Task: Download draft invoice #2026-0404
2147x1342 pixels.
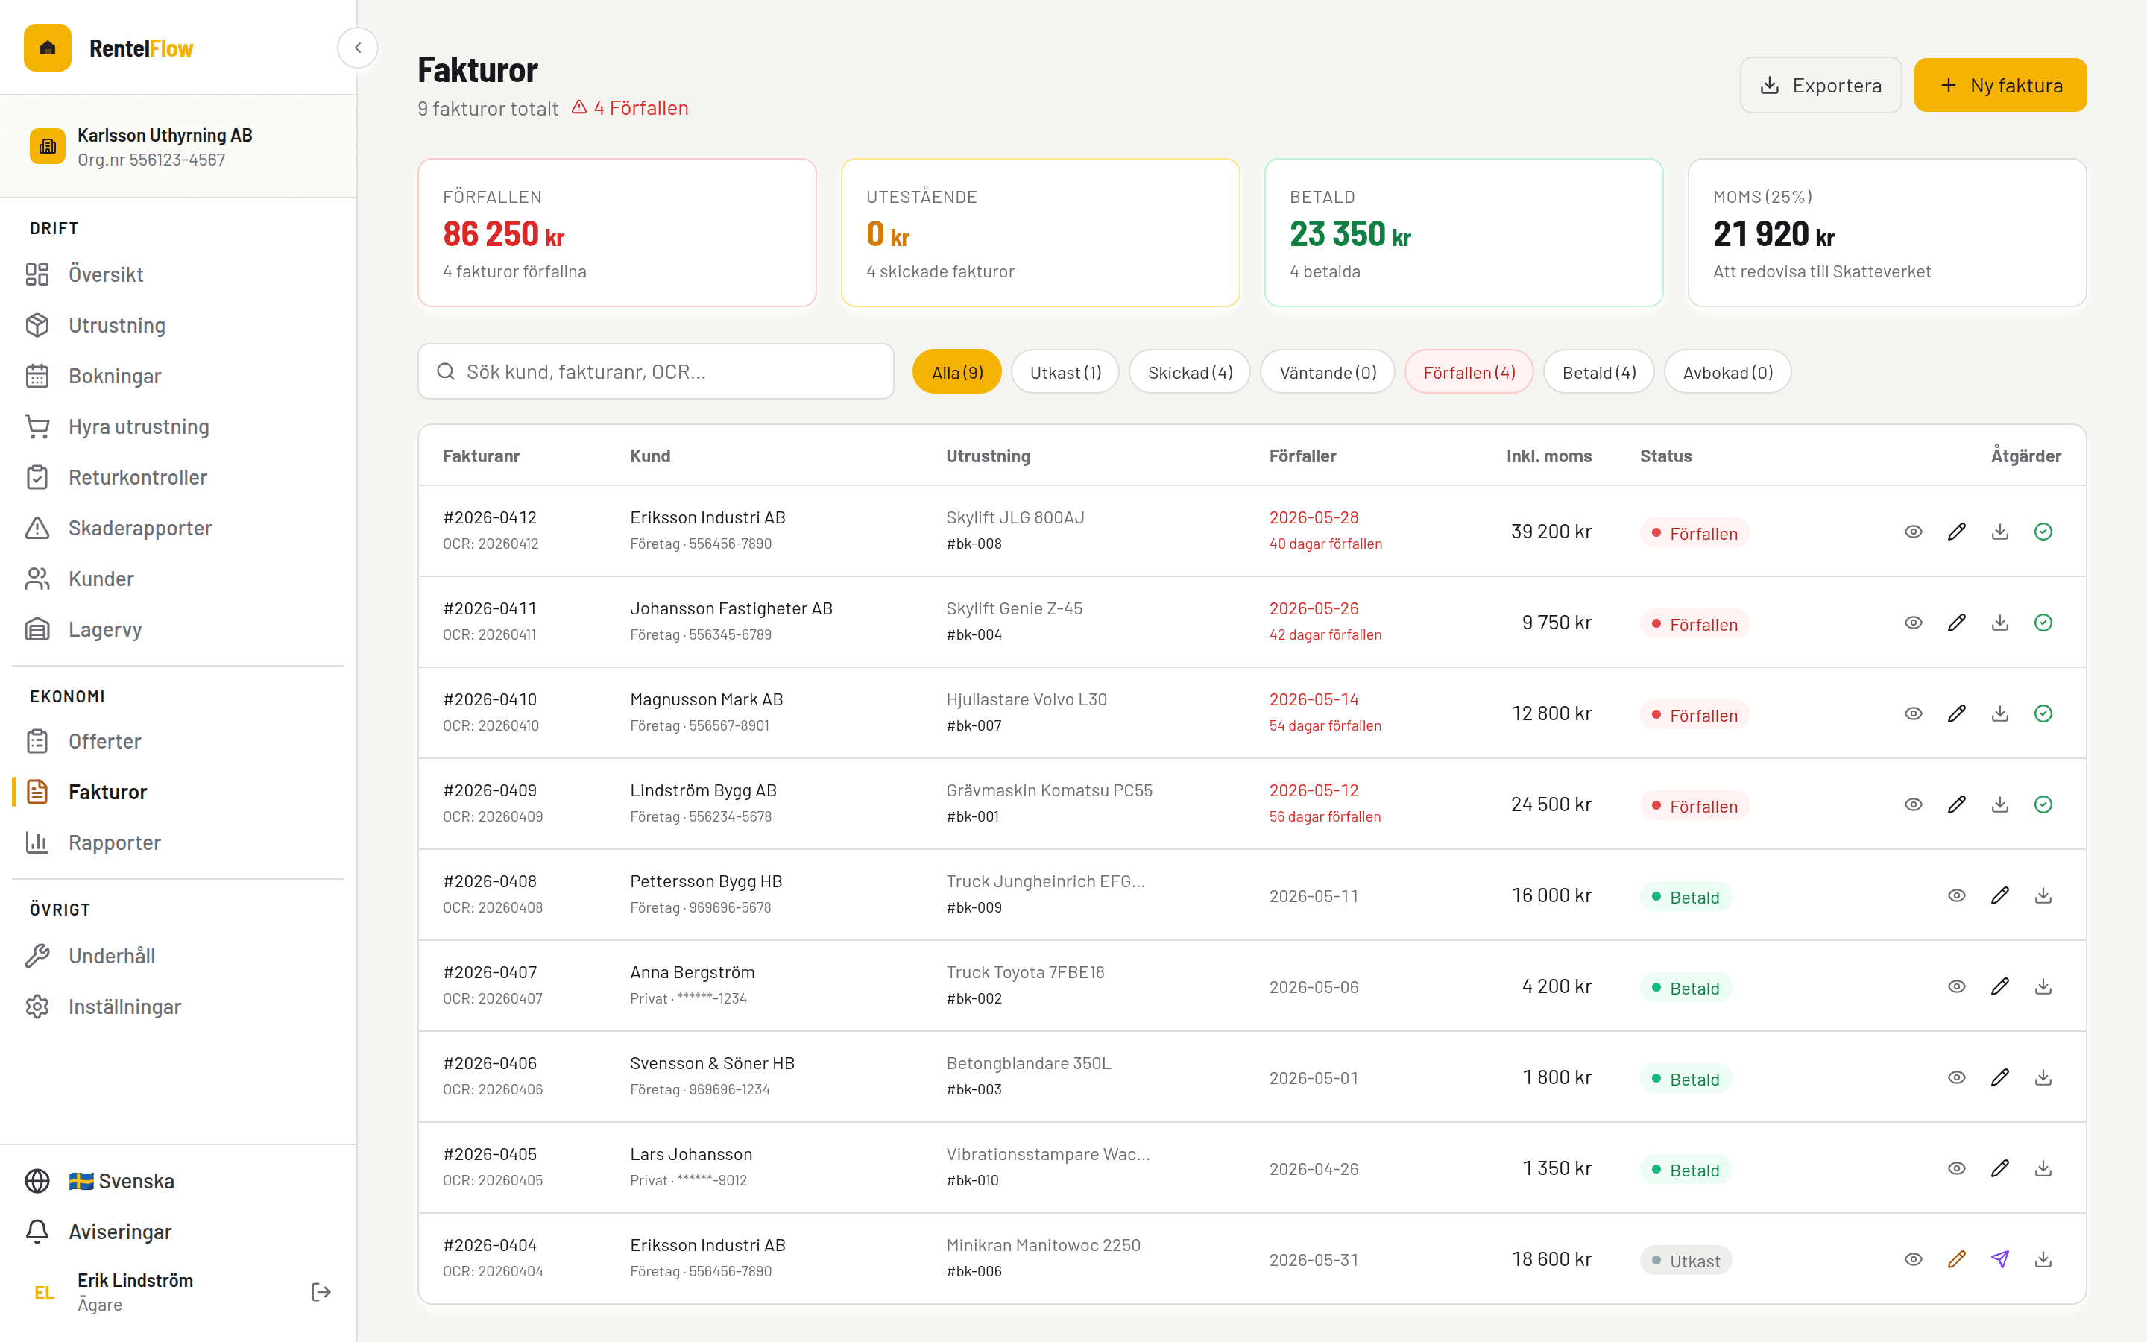Action: tap(2043, 1259)
